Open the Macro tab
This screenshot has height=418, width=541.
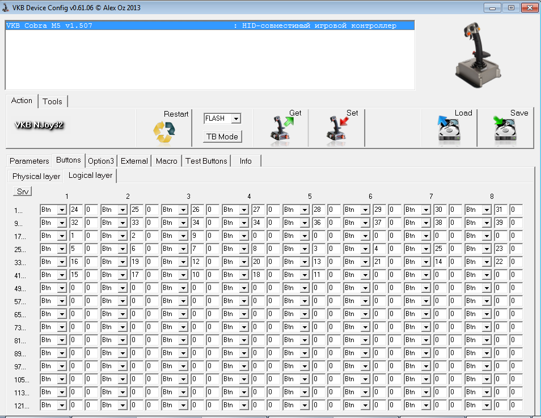click(x=166, y=161)
